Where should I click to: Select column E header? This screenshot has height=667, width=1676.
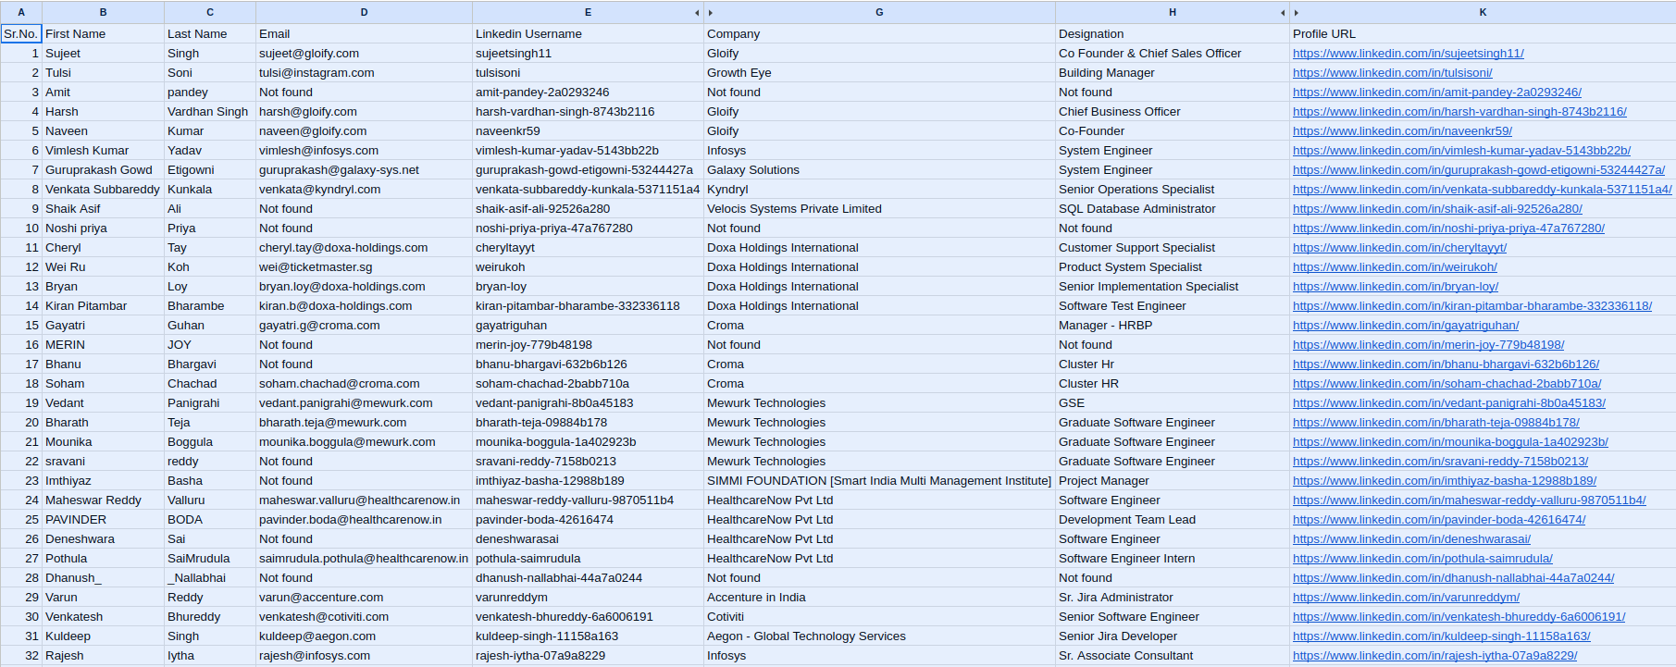click(588, 12)
